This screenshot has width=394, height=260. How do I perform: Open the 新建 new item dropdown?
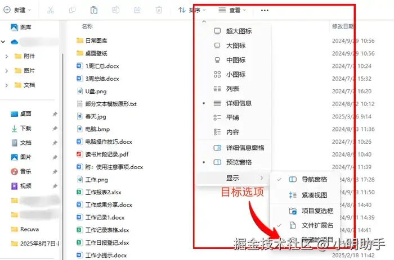click(17, 10)
